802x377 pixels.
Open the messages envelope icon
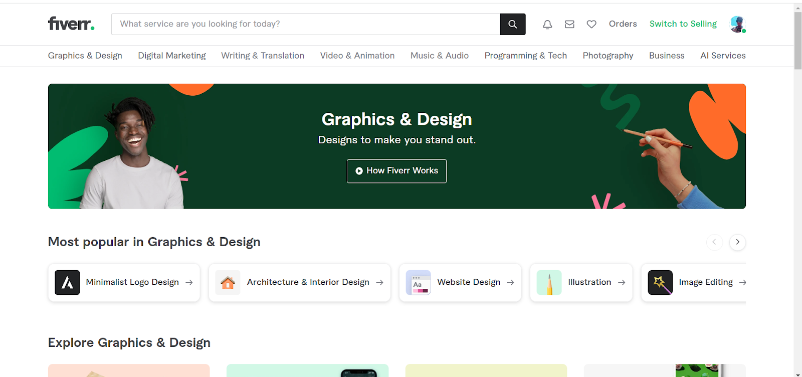tap(569, 24)
